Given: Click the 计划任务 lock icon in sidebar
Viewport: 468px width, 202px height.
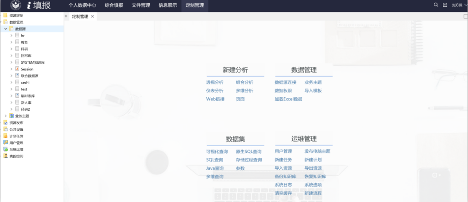Looking at the screenshot, I should [x=5, y=136].
